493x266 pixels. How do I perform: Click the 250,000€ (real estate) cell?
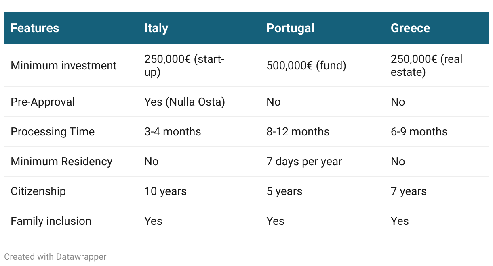(x=427, y=66)
